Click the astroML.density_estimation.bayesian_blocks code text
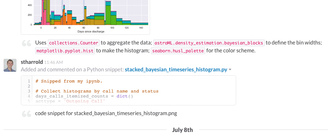The image size is (328, 137). click(x=209, y=43)
